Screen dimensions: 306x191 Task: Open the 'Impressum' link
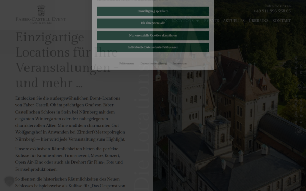tap(180, 63)
